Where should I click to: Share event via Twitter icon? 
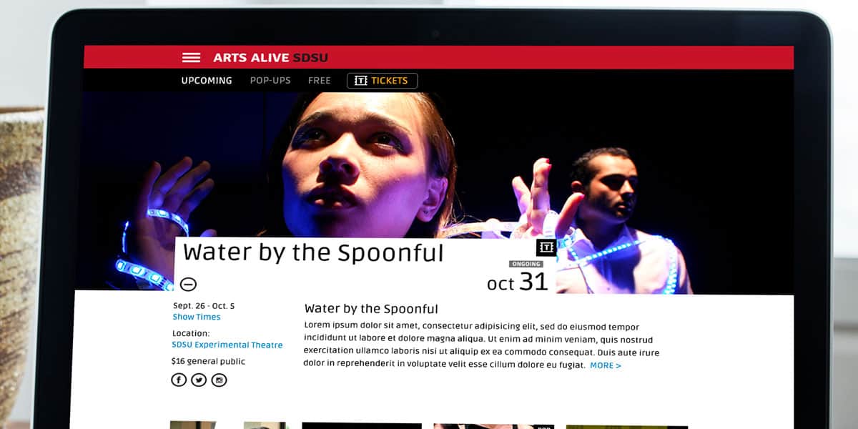(199, 380)
